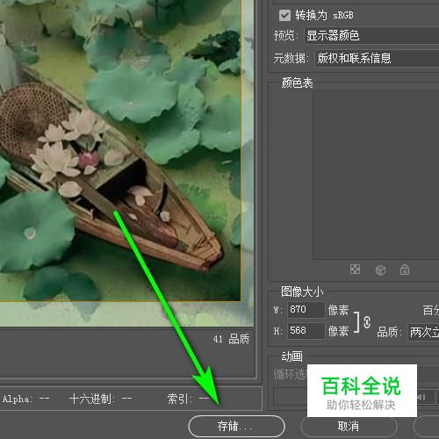Viewport: 439px width, 439px height.
Task: Open the 元数据 版权和联系信息 dropdown
Action: click(x=377, y=58)
